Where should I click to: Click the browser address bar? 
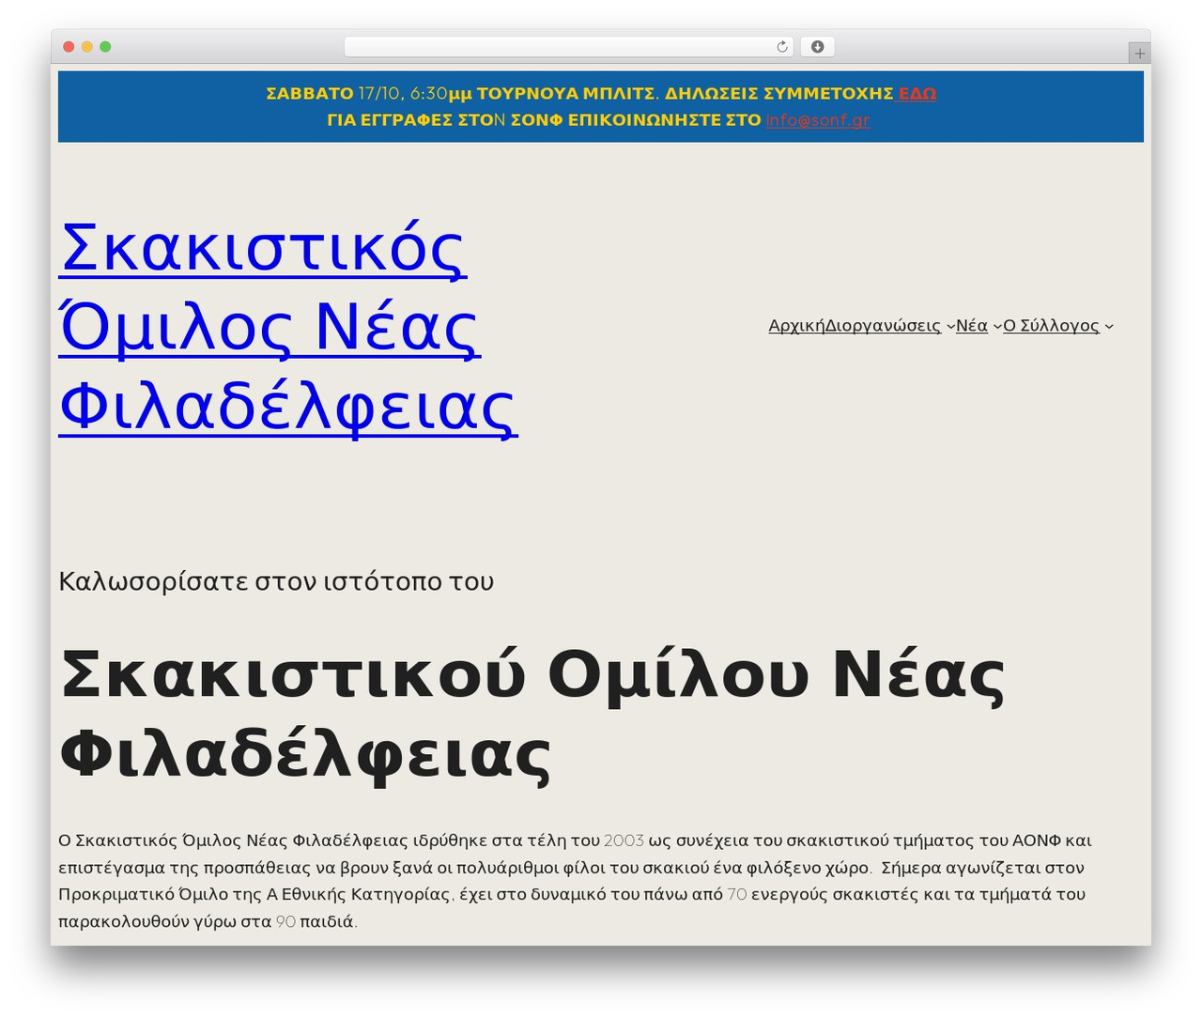[568, 47]
